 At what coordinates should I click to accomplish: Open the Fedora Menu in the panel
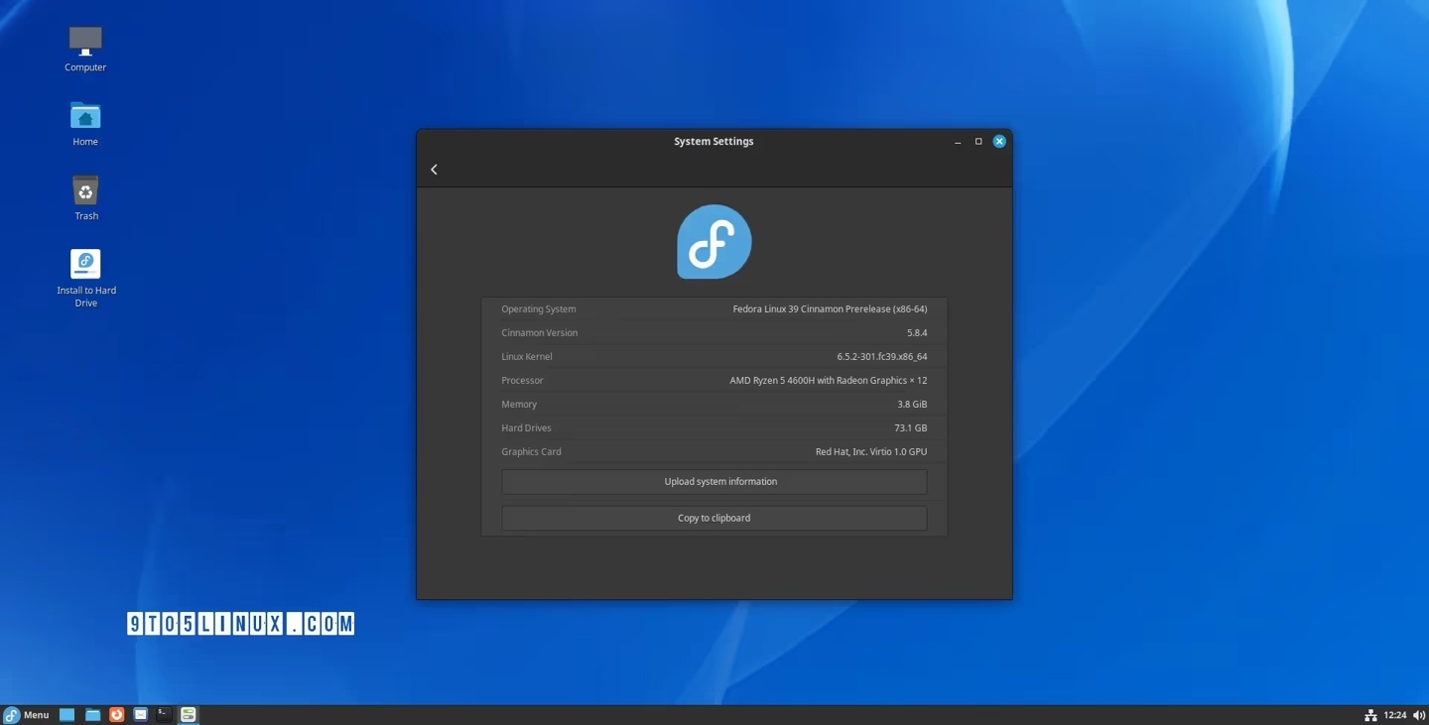click(x=27, y=715)
